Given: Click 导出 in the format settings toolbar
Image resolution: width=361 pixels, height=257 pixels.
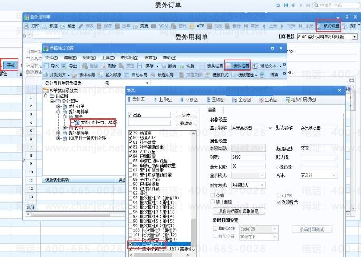Looking at the screenshot, I should point(70,66).
